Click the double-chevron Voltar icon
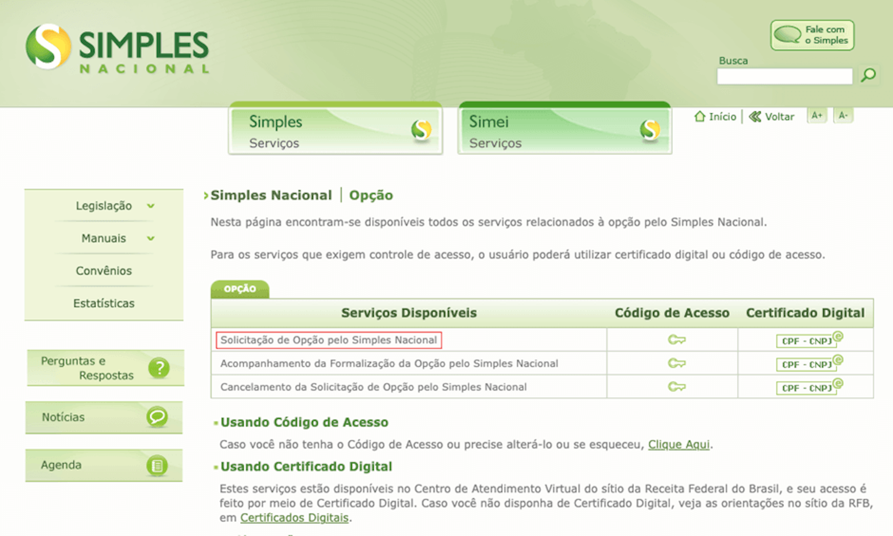Image resolution: width=893 pixels, height=536 pixels. [x=754, y=117]
